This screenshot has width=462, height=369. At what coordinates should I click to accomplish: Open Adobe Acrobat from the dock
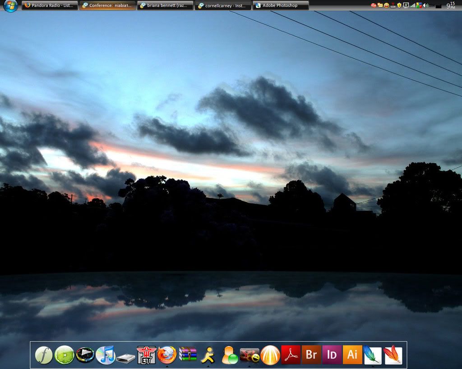[x=291, y=355]
